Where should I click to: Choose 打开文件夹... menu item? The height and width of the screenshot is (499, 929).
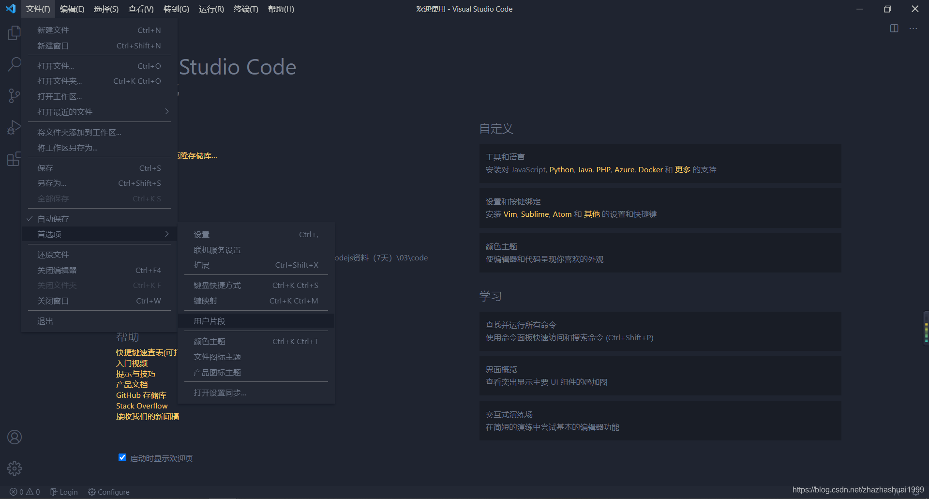99,81
